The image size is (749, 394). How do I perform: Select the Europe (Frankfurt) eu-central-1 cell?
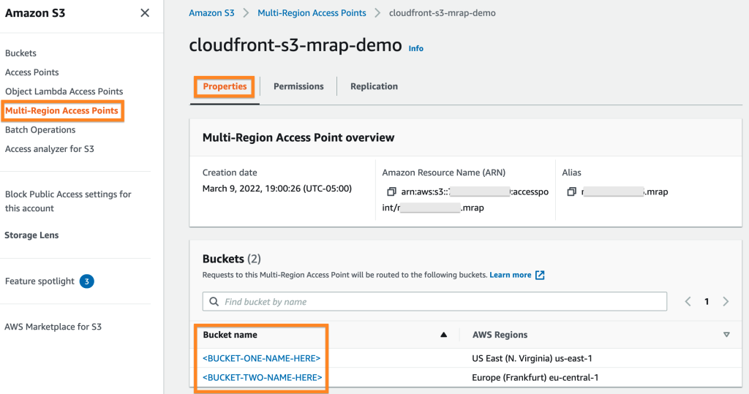[x=535, y=377]
